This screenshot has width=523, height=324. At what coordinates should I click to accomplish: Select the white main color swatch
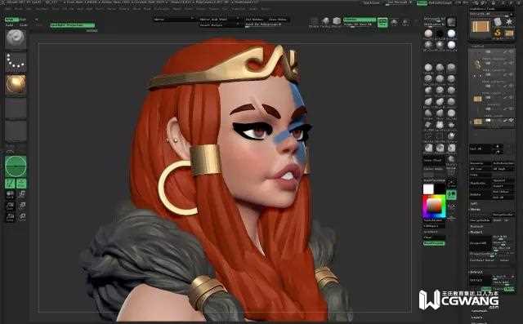[x=428, y=189]
